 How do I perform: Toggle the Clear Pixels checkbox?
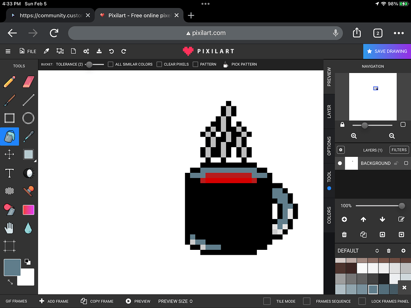pos(159,64)
